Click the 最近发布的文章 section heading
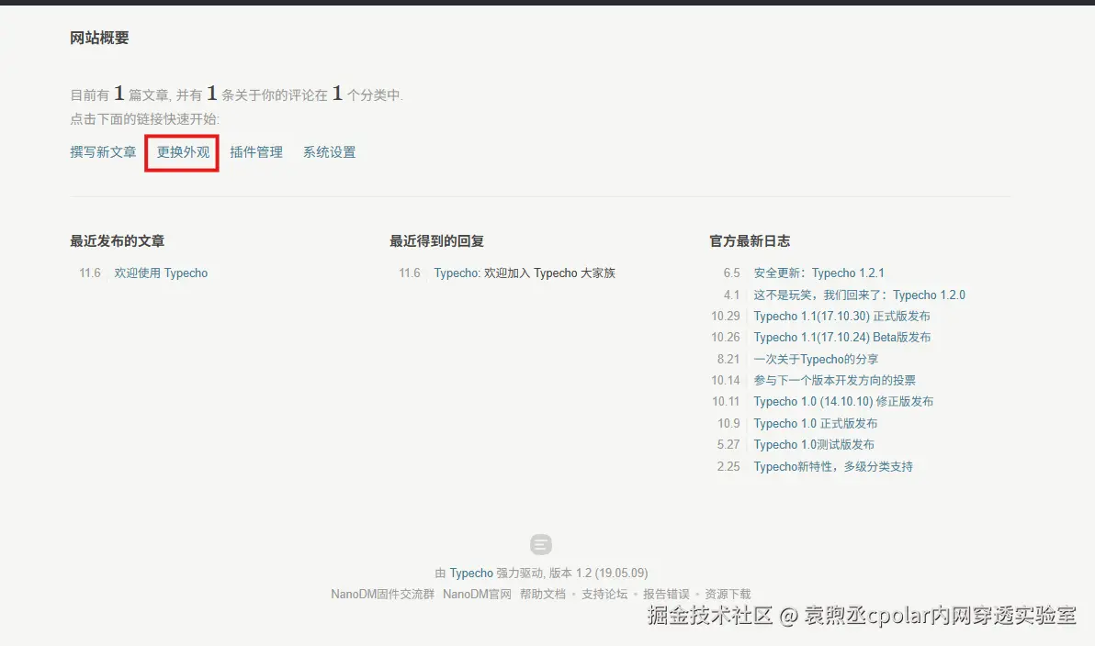The height and width of the screenshot is (646, 1095). [118, 241]
